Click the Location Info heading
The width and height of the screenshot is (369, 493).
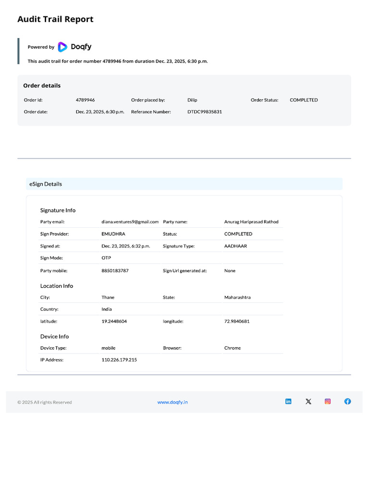[57, 286]
